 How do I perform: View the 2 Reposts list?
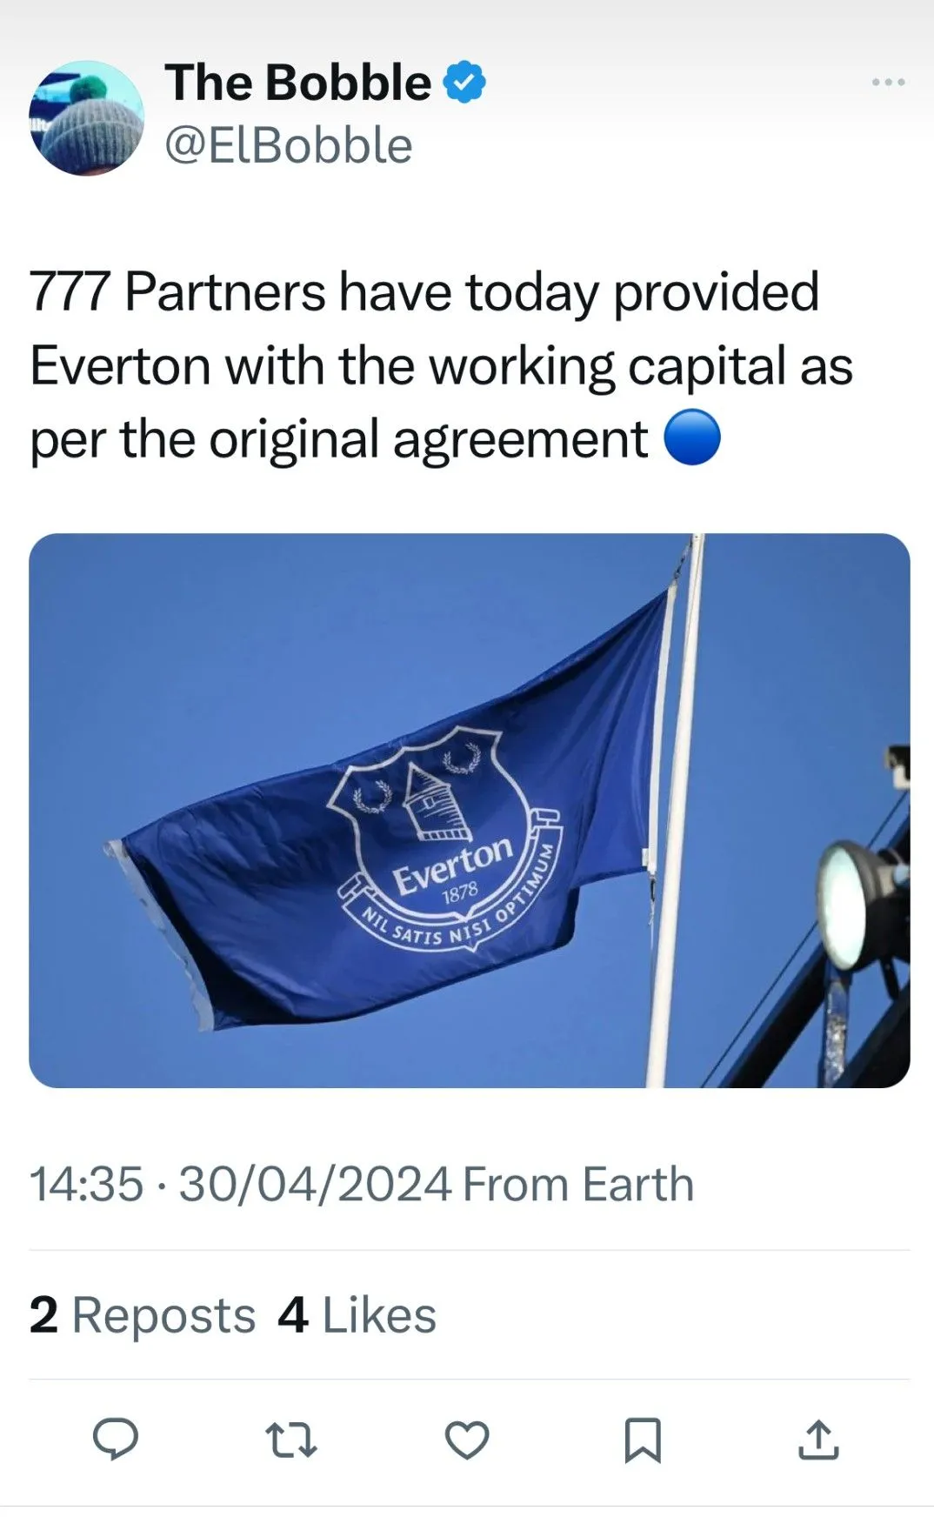pyautogui.click(x=142, y=1314)
